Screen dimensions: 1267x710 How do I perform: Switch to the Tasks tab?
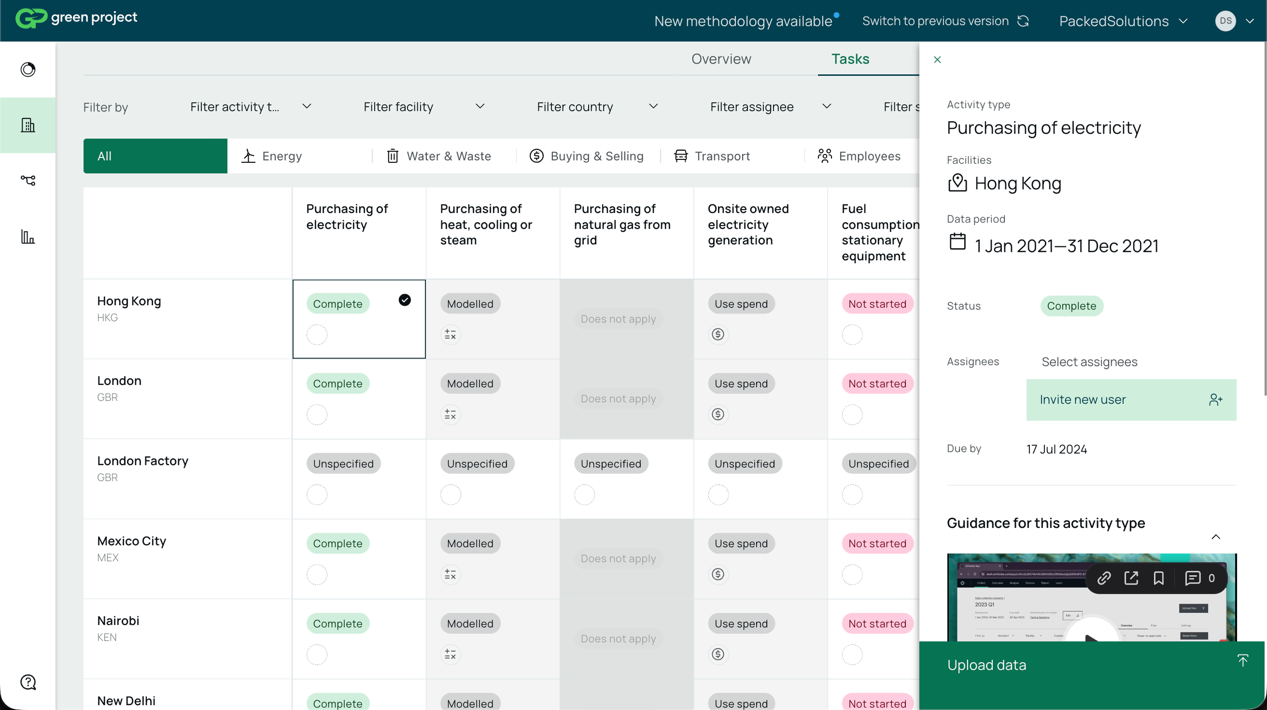(x=850, y=58)
